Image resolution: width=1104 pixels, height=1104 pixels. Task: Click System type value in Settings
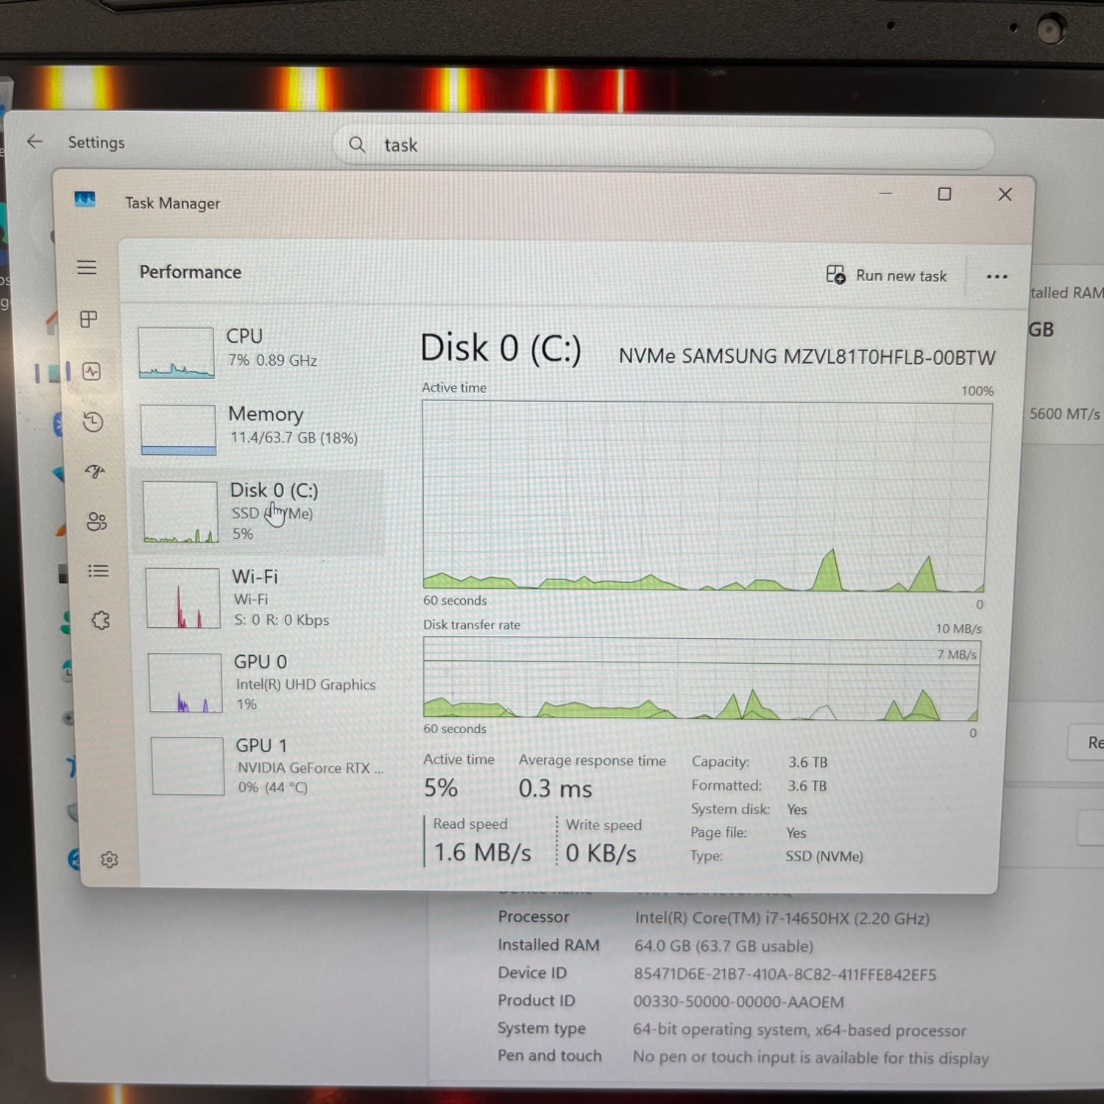tap(799, 1030)
